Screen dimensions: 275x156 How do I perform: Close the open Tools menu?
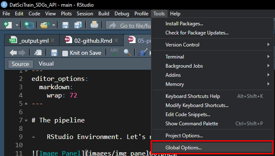(159, 14)
